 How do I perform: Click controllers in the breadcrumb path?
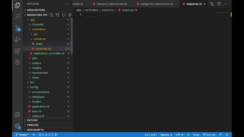point(91,10)
